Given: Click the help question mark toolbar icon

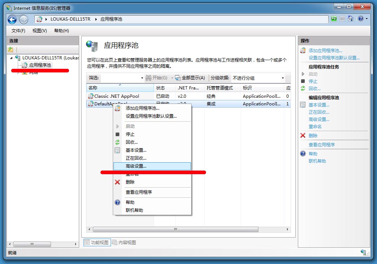Looking at the screenshot, I should pyautogui.click(x=361, y=18).
